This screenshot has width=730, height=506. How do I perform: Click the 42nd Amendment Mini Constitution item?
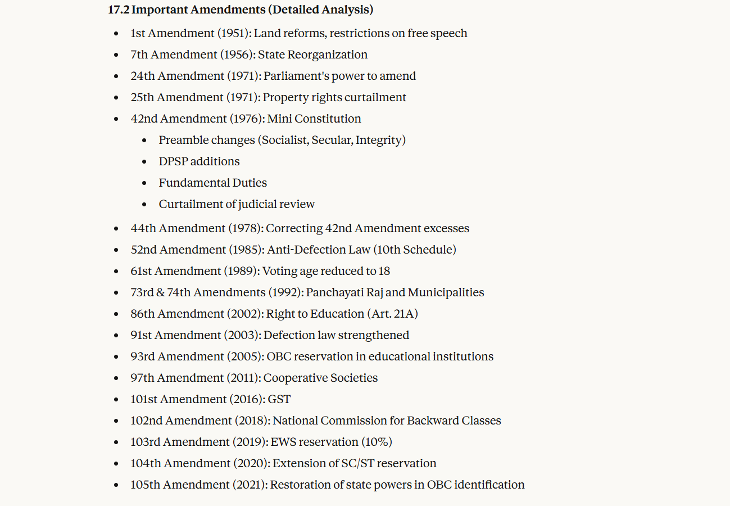tap(246, 119)
